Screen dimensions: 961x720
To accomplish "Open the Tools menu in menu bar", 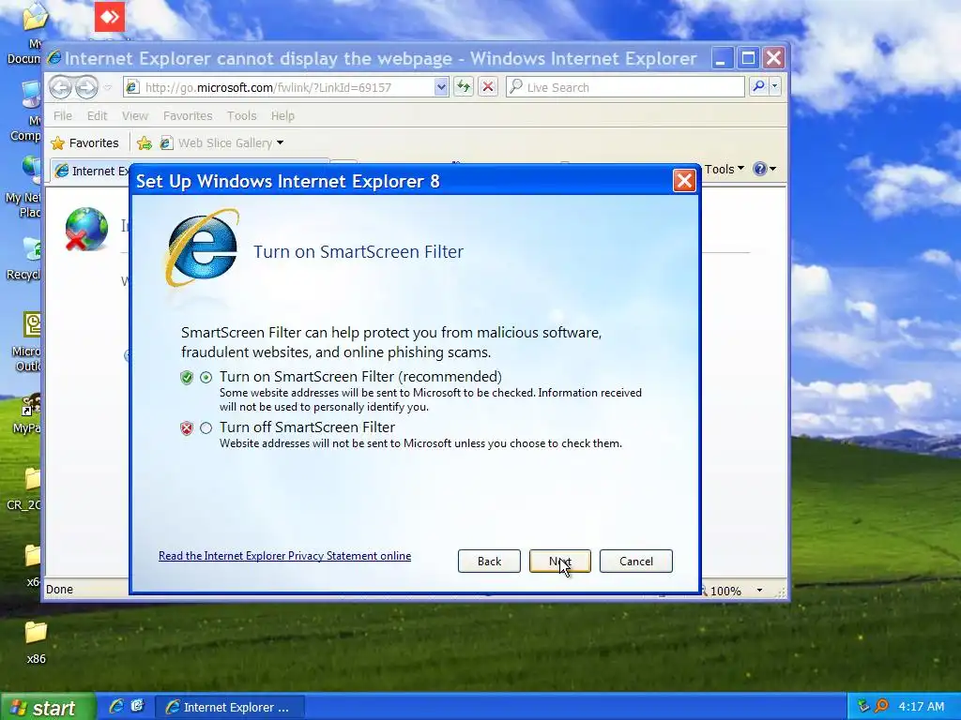I will [x=241, y=115].
